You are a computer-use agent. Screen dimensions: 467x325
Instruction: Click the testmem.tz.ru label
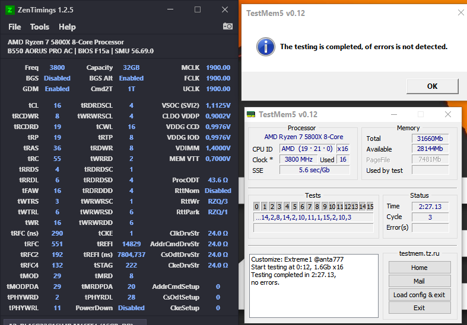click(419, 253)
